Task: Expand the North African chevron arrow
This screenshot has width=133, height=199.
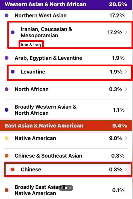Action: pos(126,89)
